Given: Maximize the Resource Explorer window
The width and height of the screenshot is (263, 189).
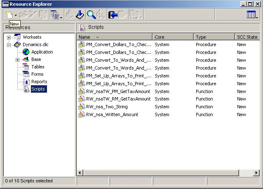Looking at the screenshot, I should pos(250,4).
